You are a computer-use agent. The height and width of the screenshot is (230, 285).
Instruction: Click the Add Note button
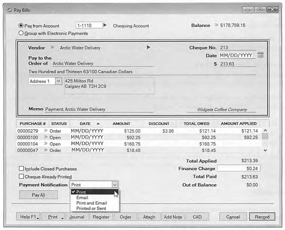click(173, 217)
